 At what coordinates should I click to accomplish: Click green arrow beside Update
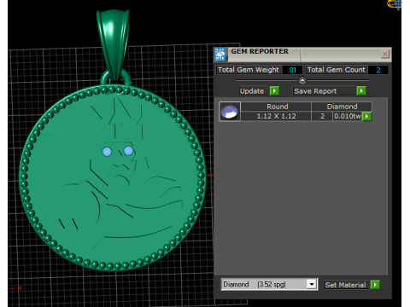pyautogui.click(x=274, y=91)
